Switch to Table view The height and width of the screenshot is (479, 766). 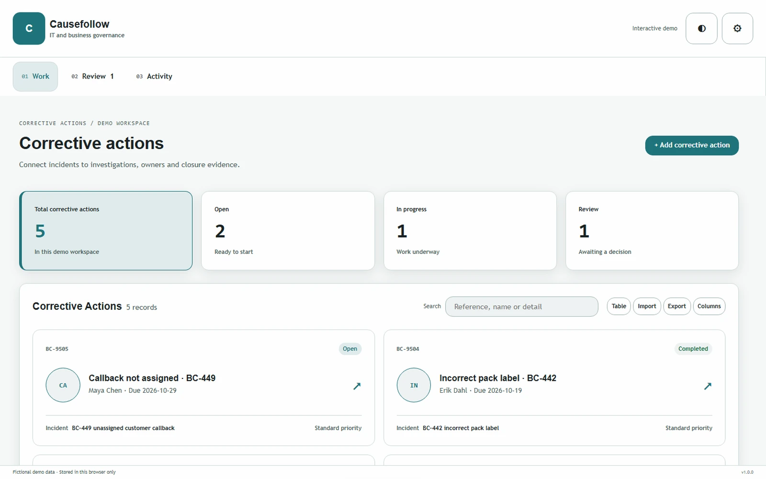(619, 307)
